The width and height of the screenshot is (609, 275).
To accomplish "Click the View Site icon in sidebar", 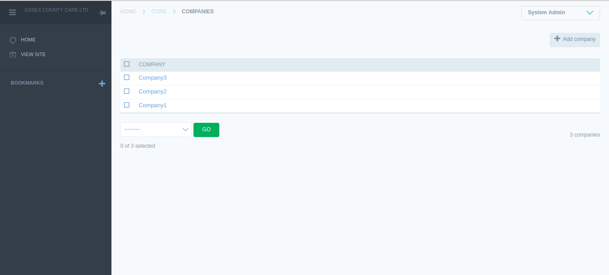I will pyautogui.click(x=13, y=55).
